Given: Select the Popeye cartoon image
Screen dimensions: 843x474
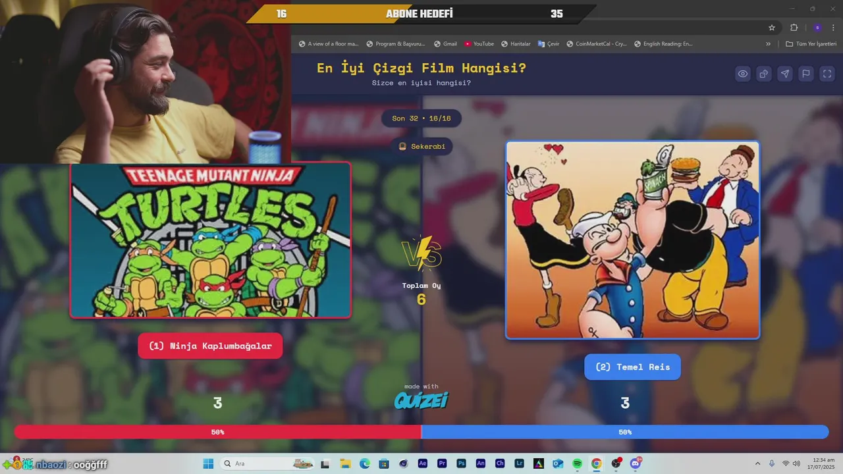Looking at the screenshot, I should [x=632, y=240].
